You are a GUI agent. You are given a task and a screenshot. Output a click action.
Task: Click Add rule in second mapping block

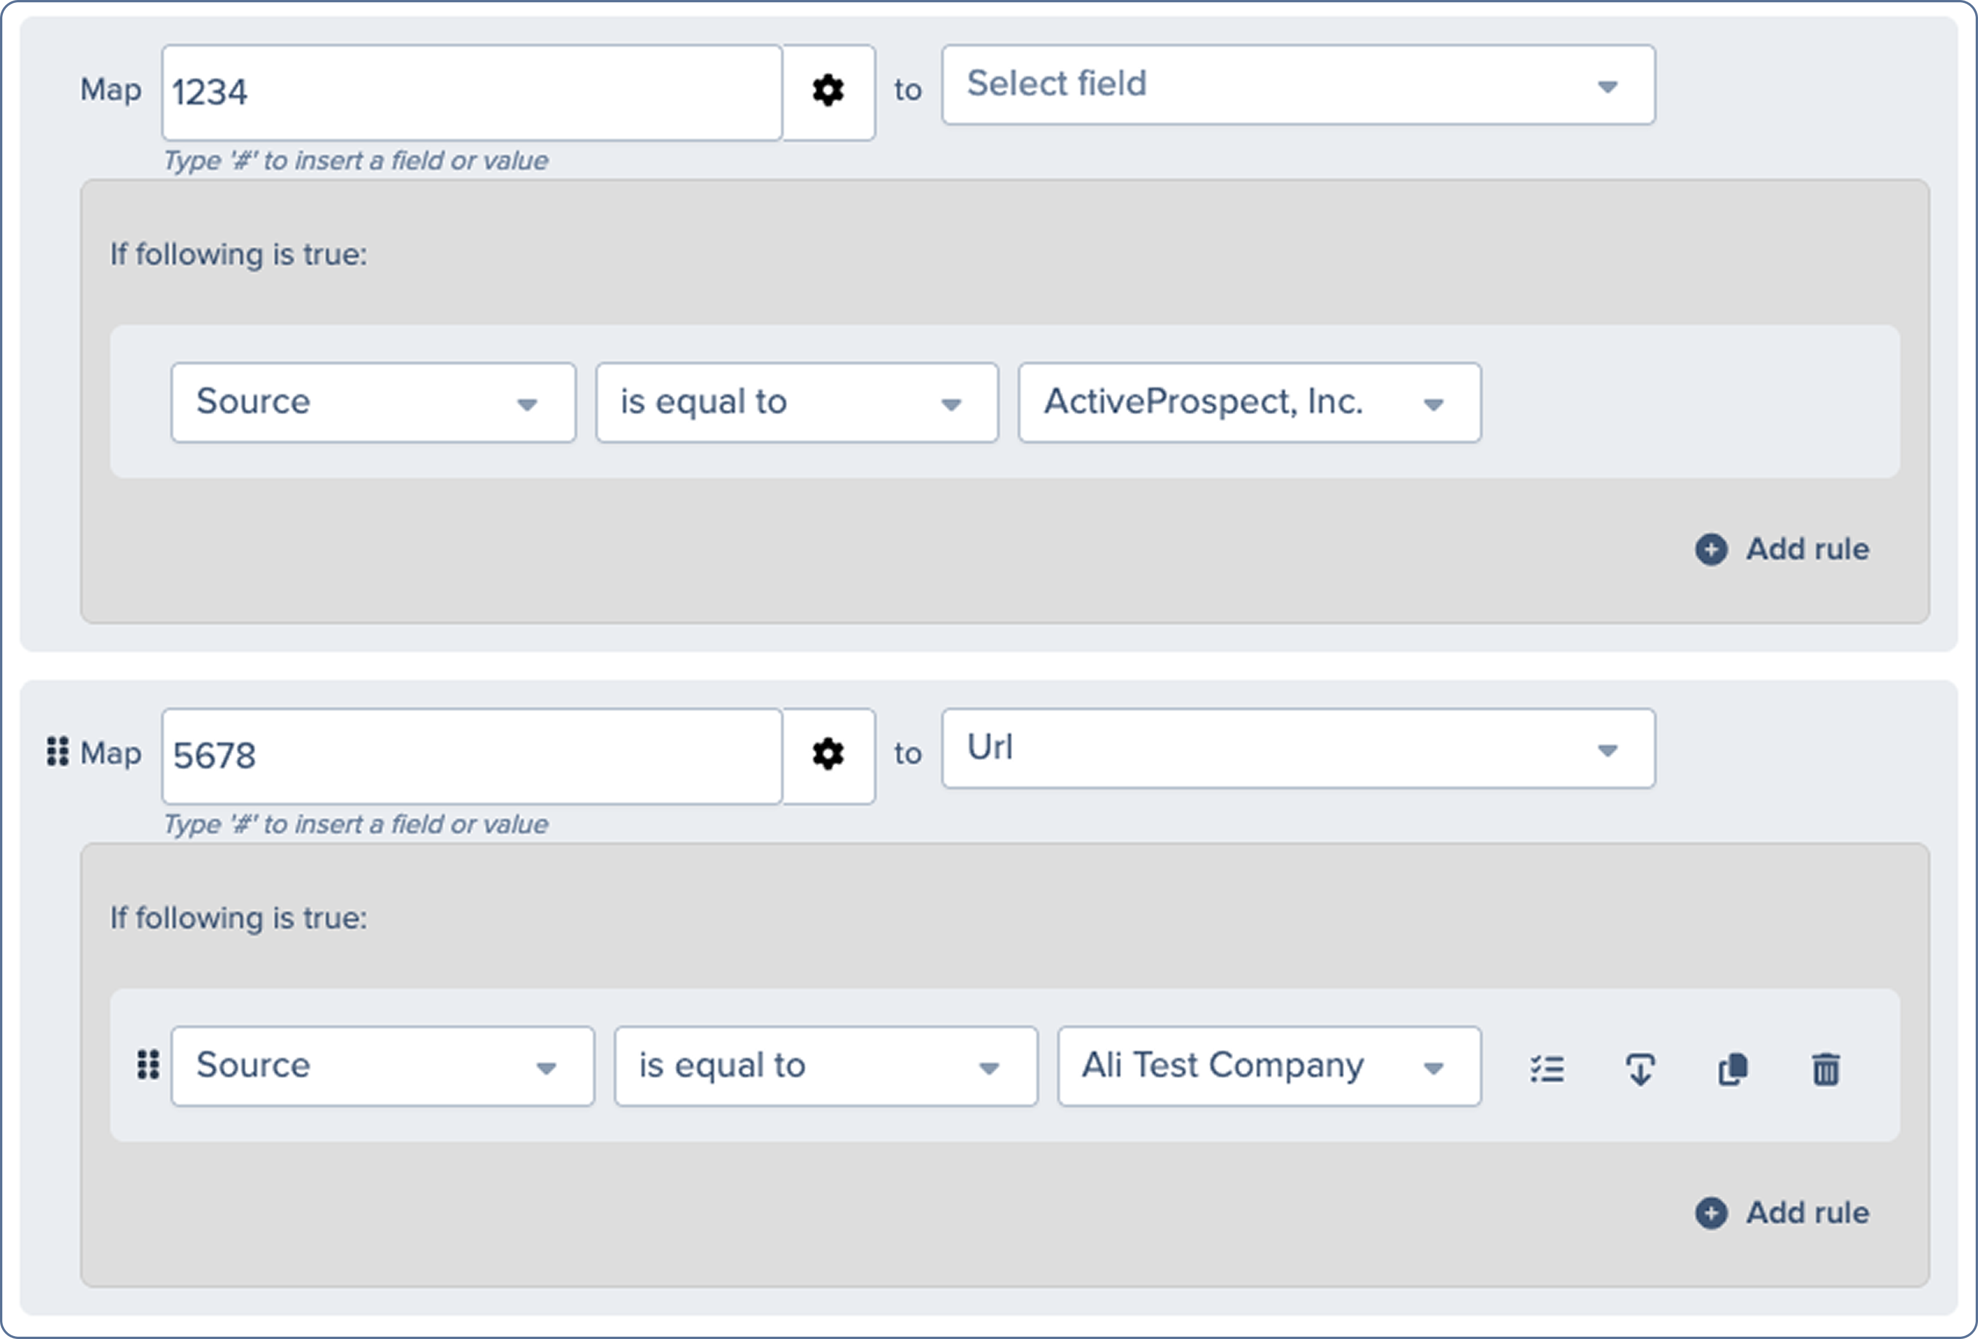1806,1213
